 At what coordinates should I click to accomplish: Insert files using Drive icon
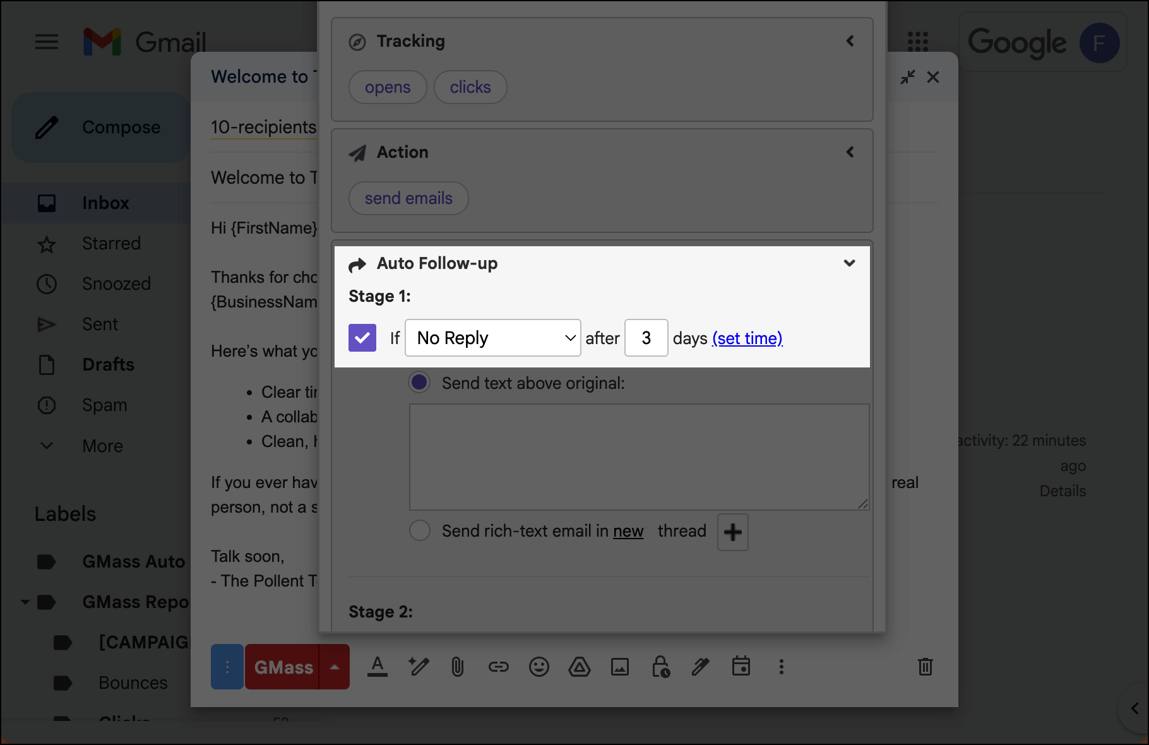(x=580, y=667)
